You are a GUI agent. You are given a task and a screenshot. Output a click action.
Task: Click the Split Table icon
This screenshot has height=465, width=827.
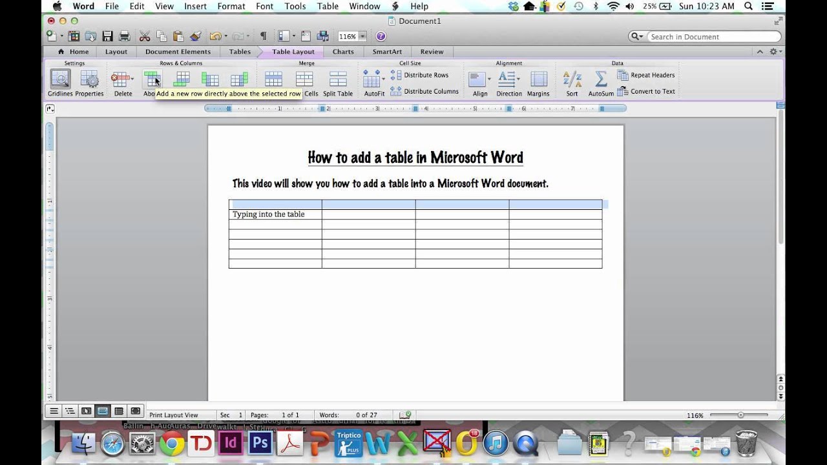point(338,79)
